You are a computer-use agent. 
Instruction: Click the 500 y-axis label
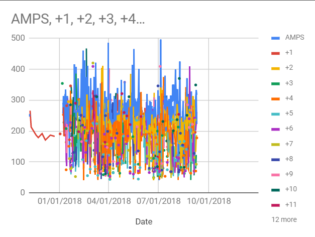(x=18, y=38)
